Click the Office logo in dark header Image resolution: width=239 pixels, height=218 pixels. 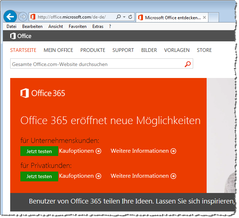(x=21, y=36)
